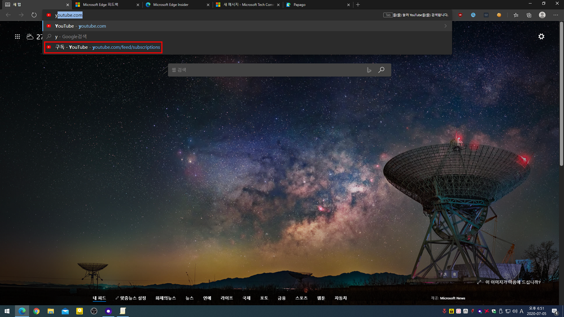Select the YouTube - youtube.com suggestion
Image resolution: width=564 pixels, height=317 pixels.
[247, 26]
